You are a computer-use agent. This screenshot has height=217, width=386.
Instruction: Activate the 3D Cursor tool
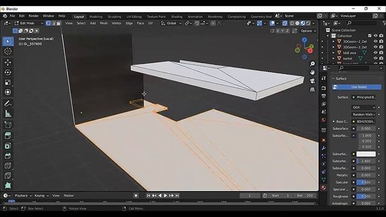(8, 51)
